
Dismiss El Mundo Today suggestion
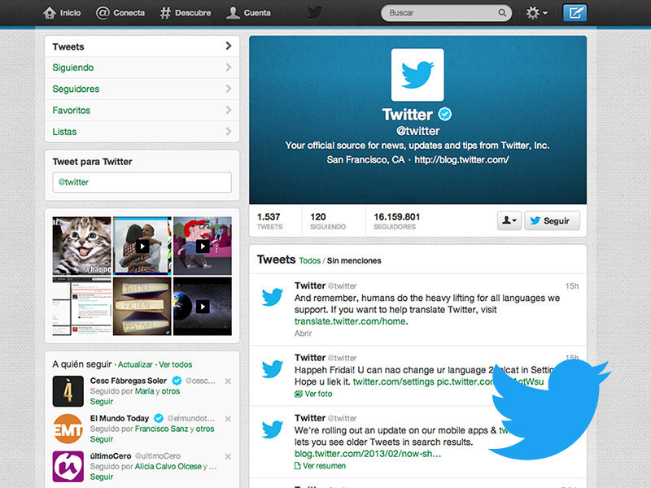click(228, 419)
